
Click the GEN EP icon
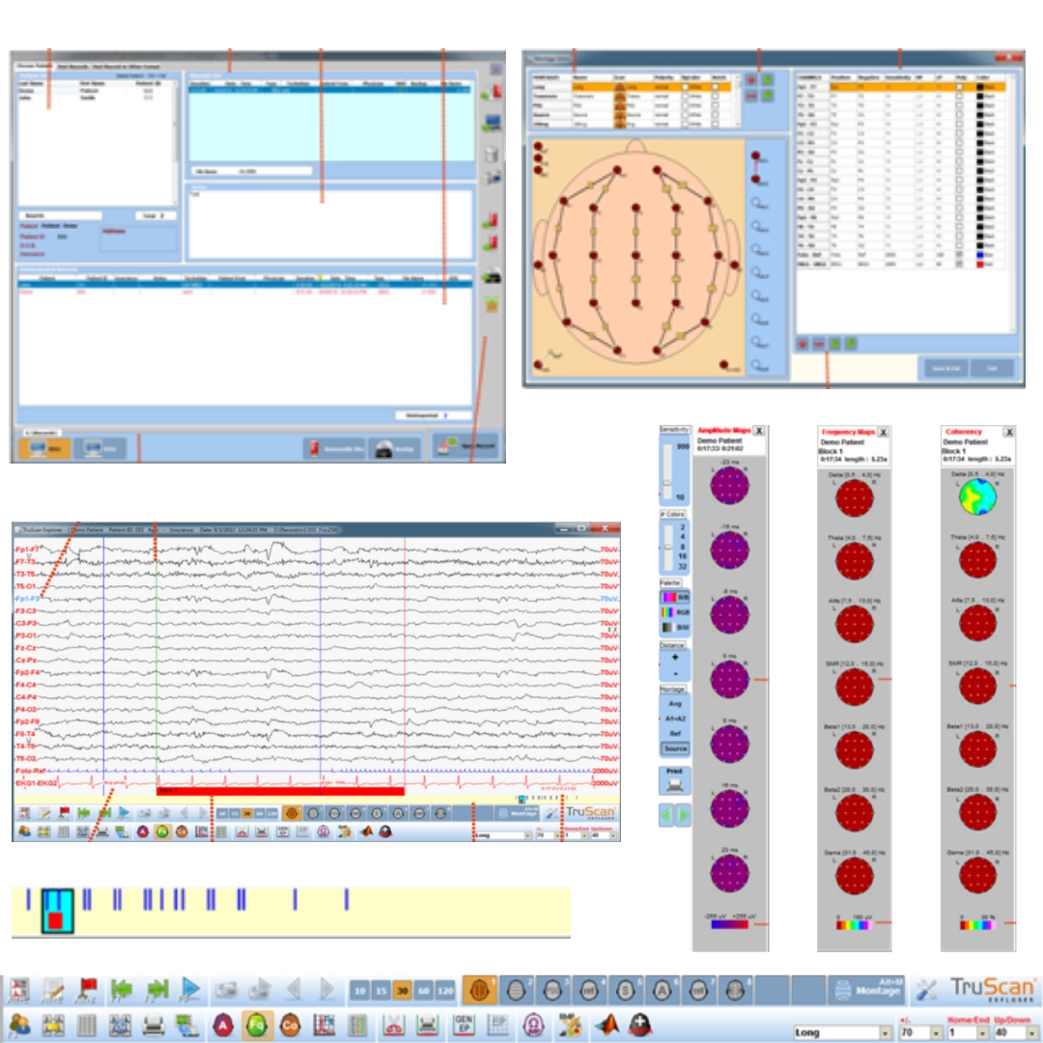[x=464, y=1025]
